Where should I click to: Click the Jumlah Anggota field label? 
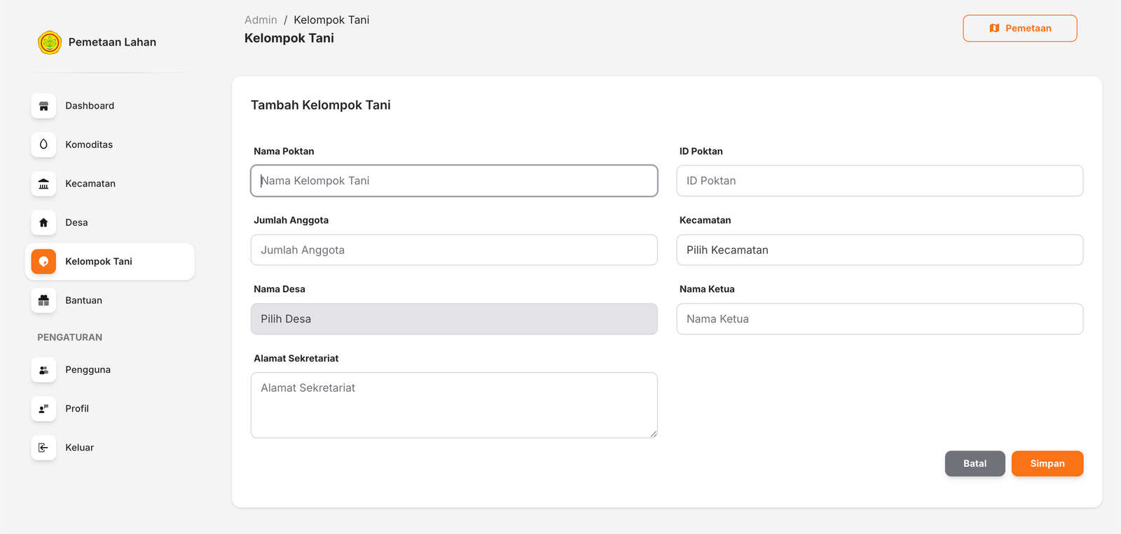point(291,220)
